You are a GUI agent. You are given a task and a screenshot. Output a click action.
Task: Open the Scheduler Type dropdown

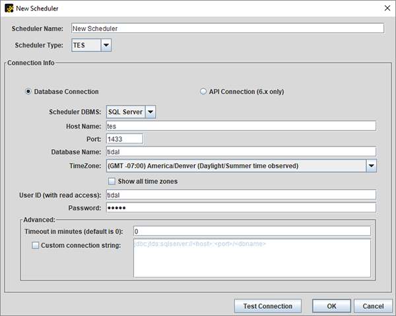tap(106, 45)
